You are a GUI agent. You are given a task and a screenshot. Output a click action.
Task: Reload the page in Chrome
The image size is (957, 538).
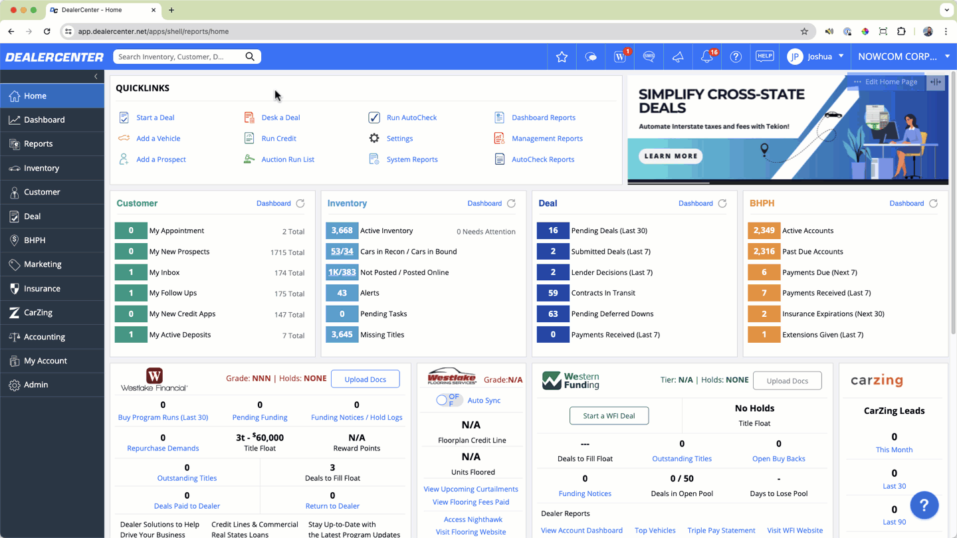point(47,31)
